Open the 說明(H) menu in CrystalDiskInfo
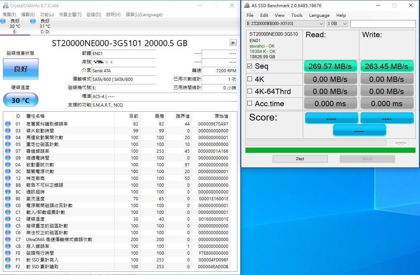Viewport: 420px width, 275px height. [114, 14]
